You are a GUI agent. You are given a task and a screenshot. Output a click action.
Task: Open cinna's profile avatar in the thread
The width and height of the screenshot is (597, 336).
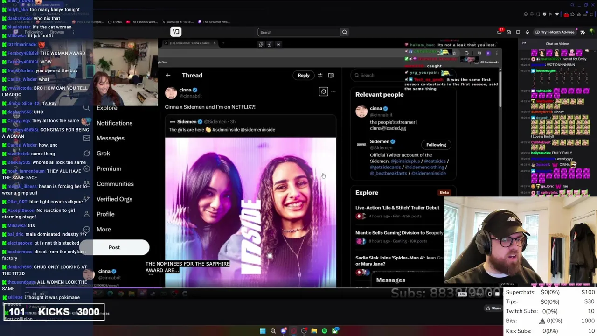[x=171, y=92]
